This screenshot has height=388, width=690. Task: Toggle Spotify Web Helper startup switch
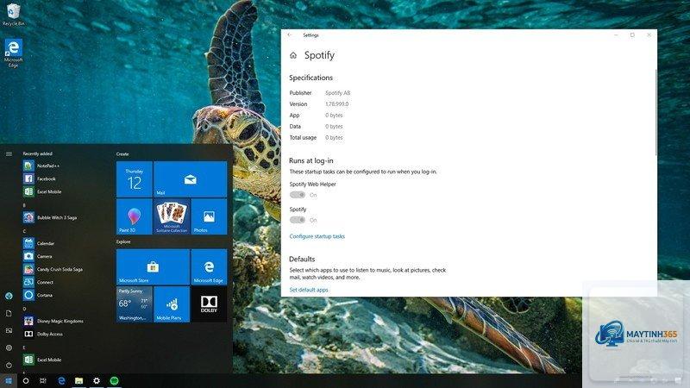point(298,195)
